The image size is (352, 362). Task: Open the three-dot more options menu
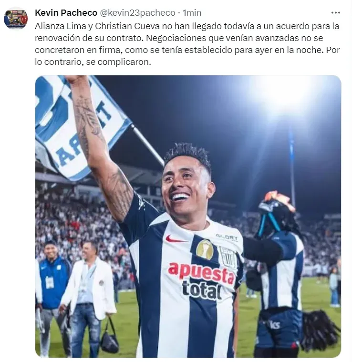click(335, 13)
